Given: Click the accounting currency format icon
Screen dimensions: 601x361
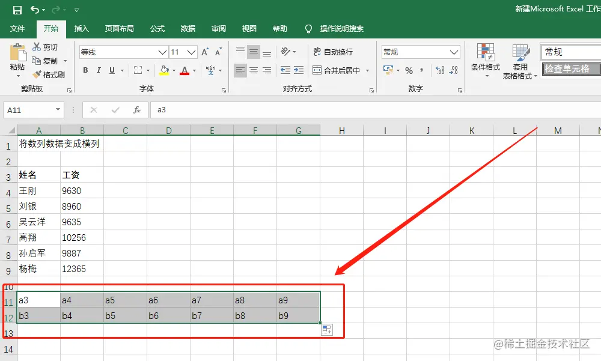Looking at the screenshot, I should 388,70.
